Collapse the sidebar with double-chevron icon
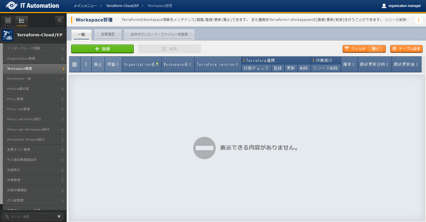This screenshot has width=426, height=222. [60, 20]
